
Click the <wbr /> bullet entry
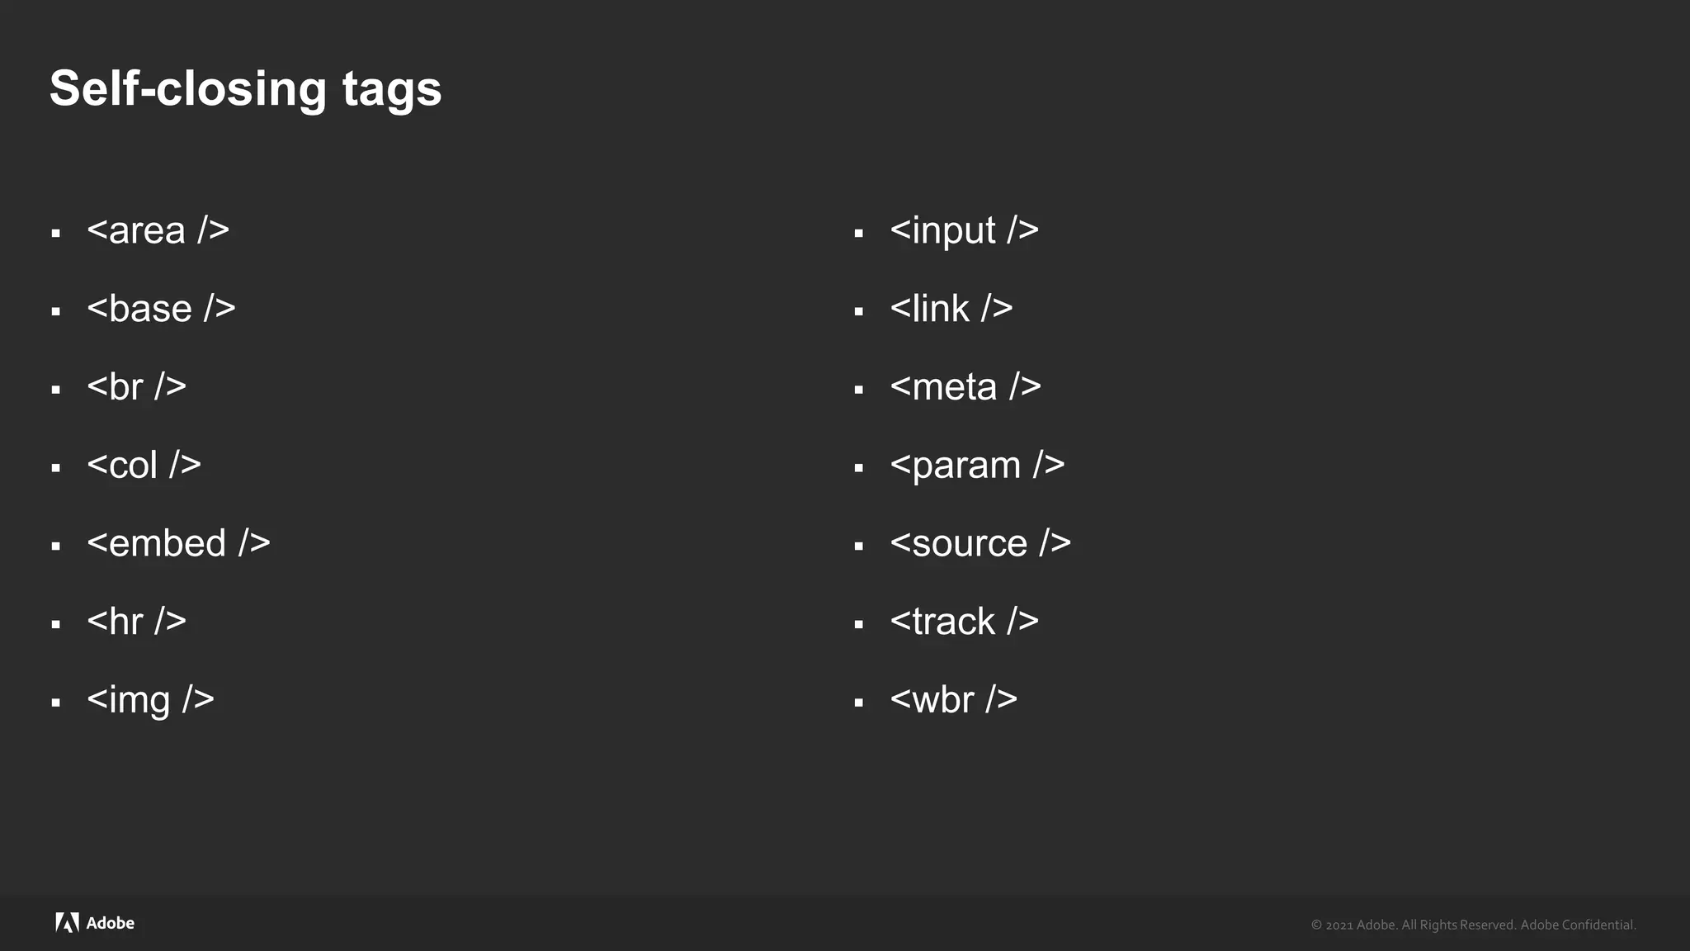click(953, 700)
